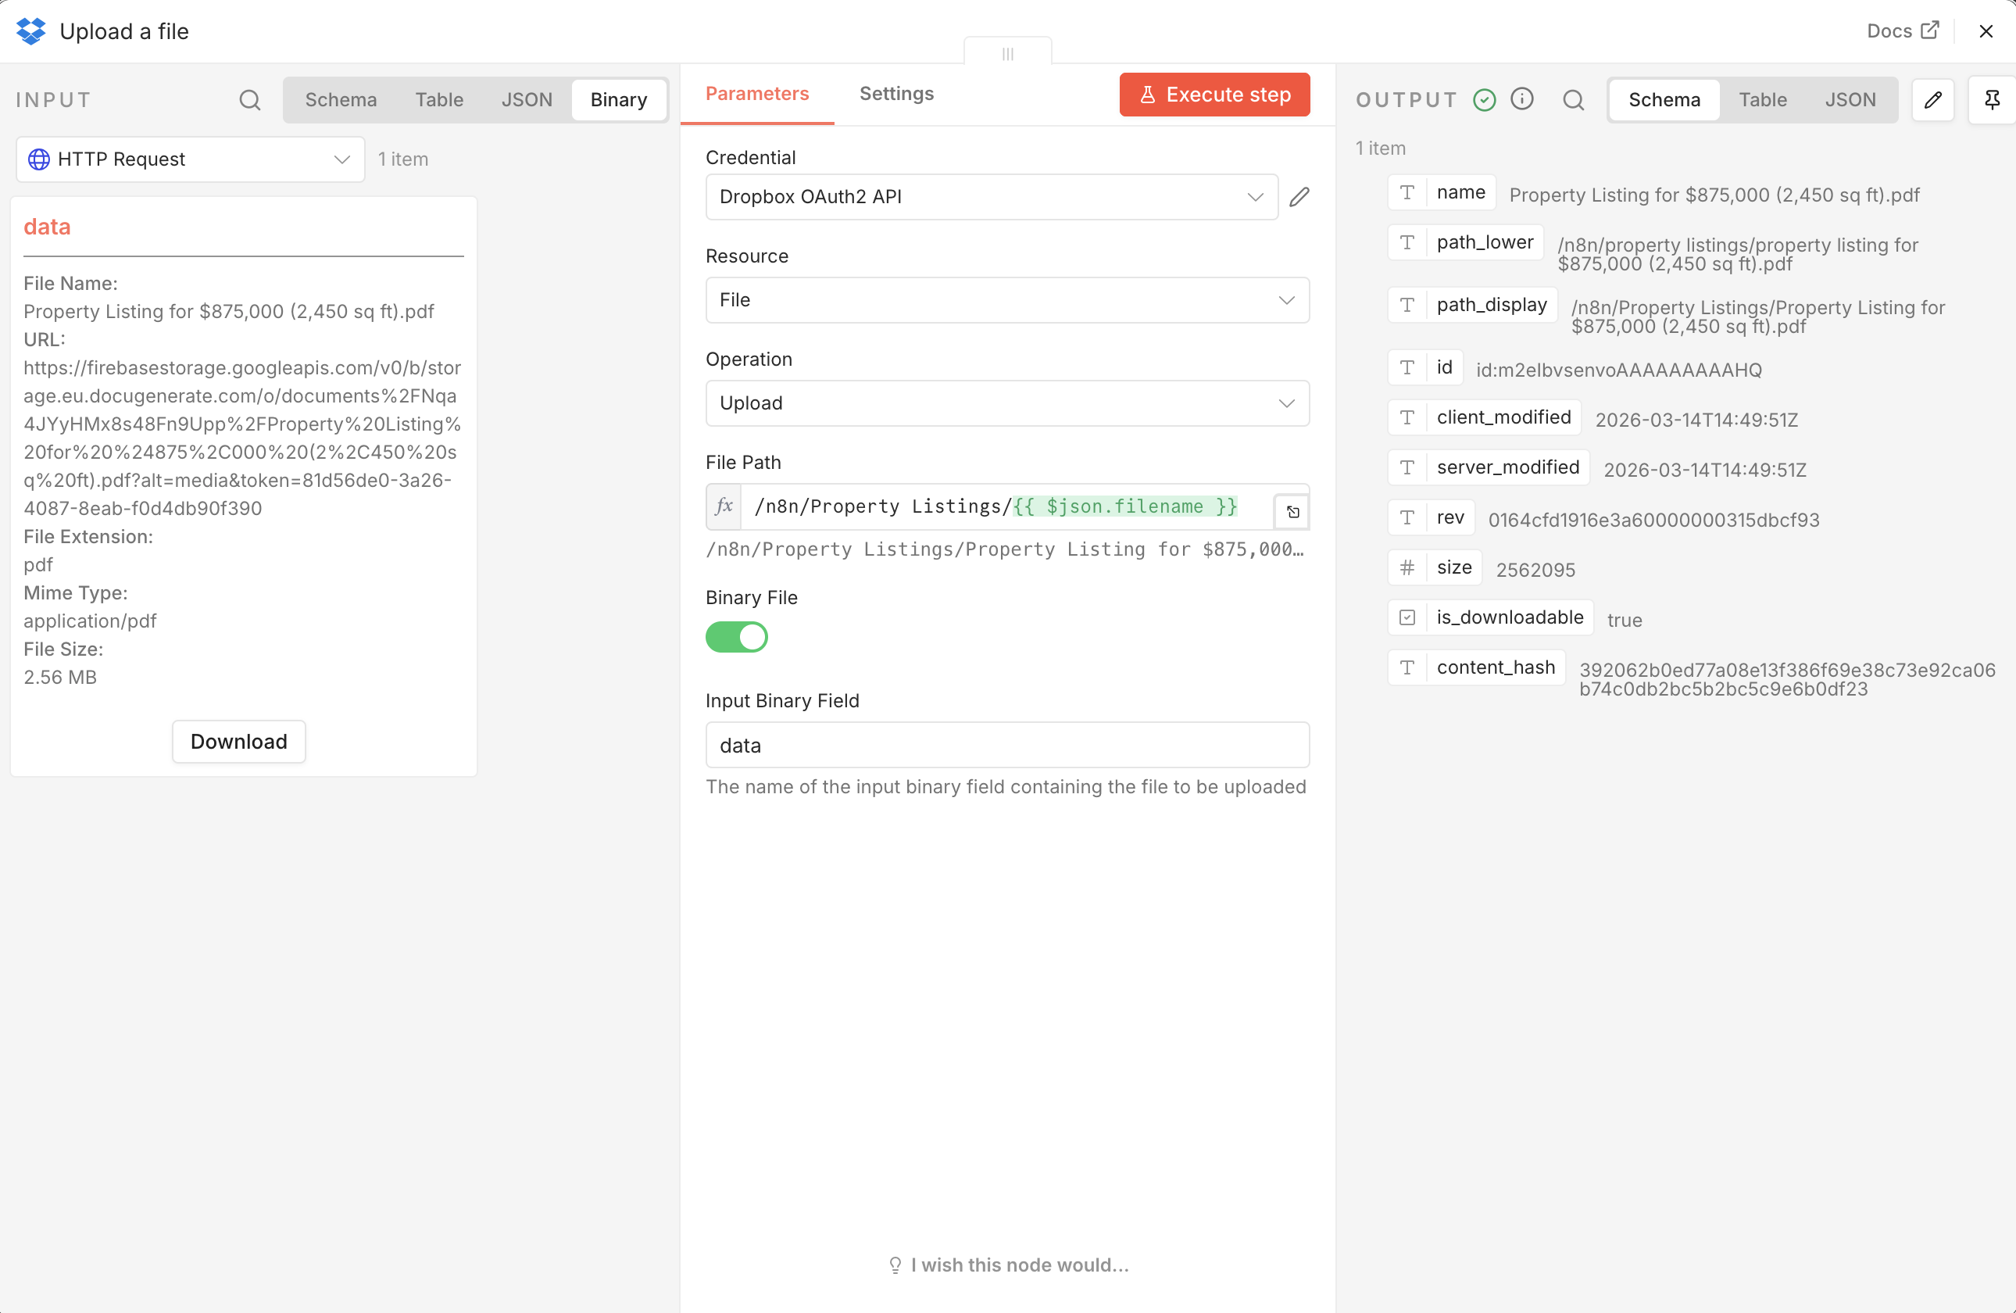Click the Execute step button
2016x1313 pixels.
click(1214, 94)
